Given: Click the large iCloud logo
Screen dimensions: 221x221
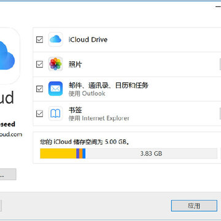Looking at the screenshot, I should (x=7, y=56).
